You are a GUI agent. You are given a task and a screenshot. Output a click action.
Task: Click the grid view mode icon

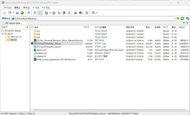click(93, 13)
